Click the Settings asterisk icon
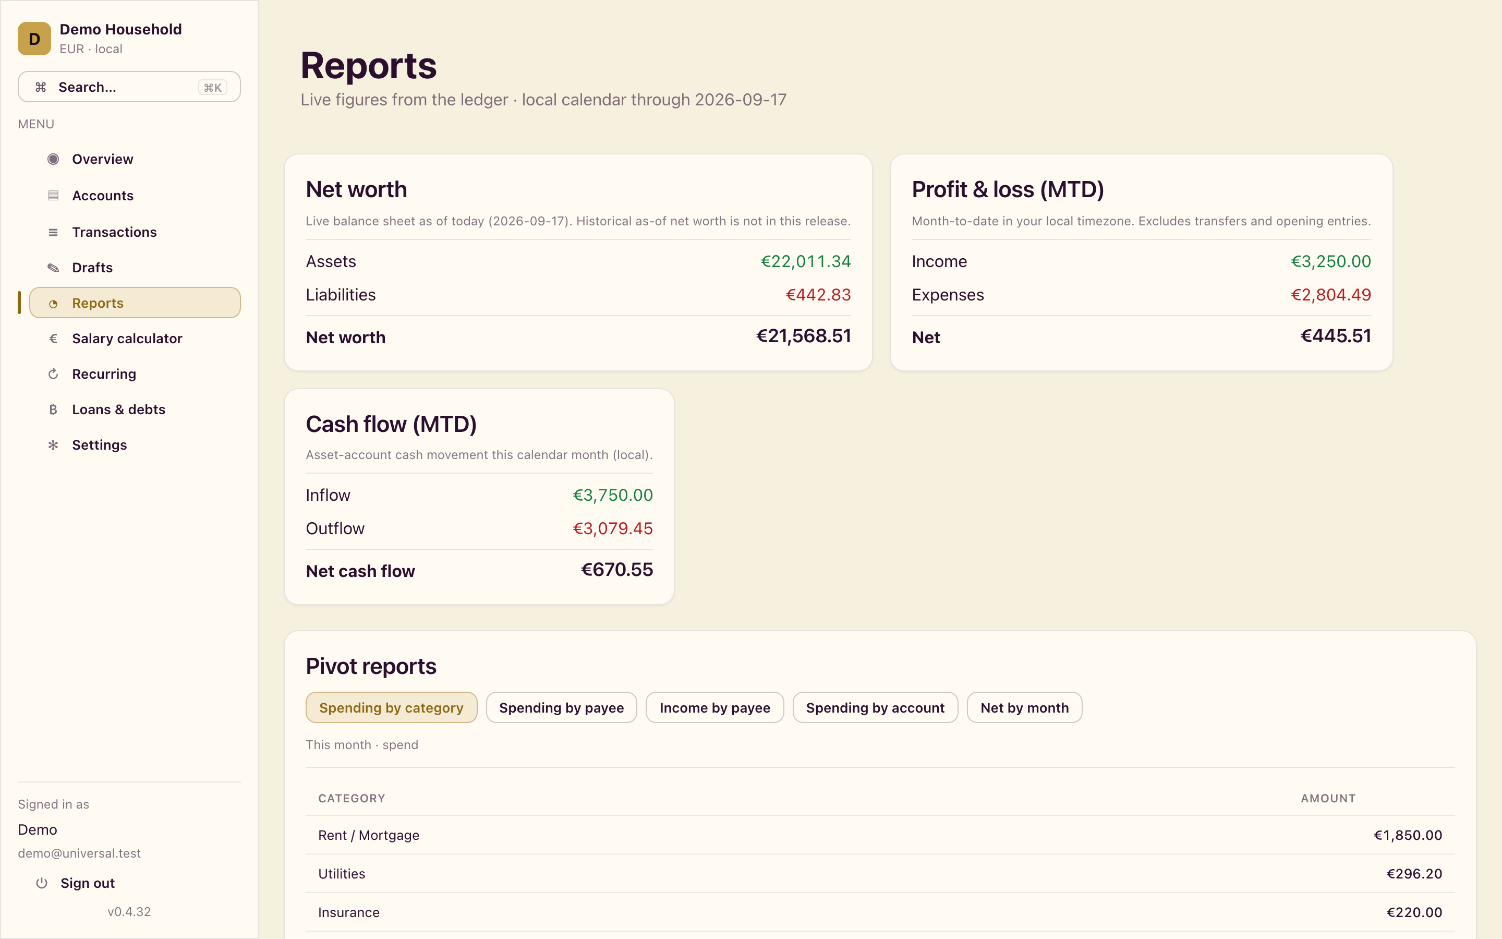 (53, 444)
